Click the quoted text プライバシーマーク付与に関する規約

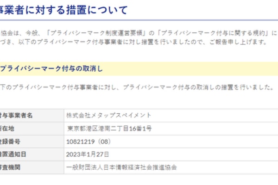tap(219, 33)
